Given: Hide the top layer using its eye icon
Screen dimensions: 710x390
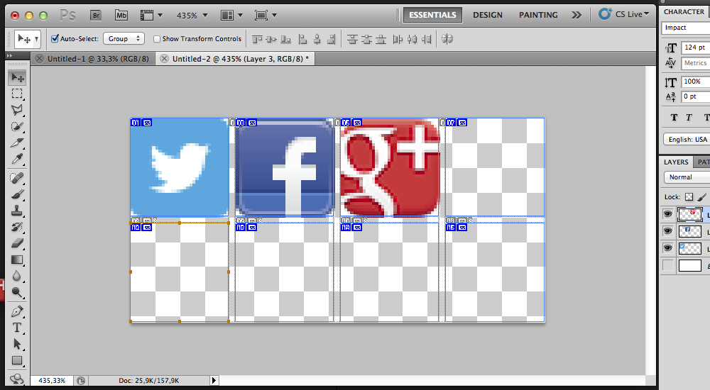Looking at the screenshot, I should tap(667, 214).
